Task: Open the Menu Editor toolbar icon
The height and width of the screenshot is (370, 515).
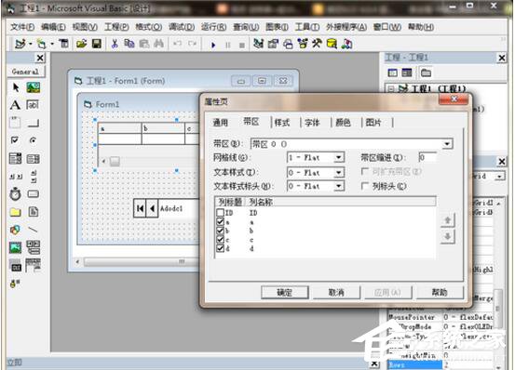Action: point(63,44)
